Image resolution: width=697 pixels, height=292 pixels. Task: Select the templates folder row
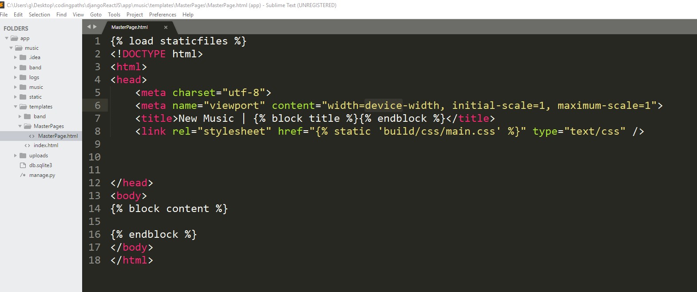click(41, 107)
